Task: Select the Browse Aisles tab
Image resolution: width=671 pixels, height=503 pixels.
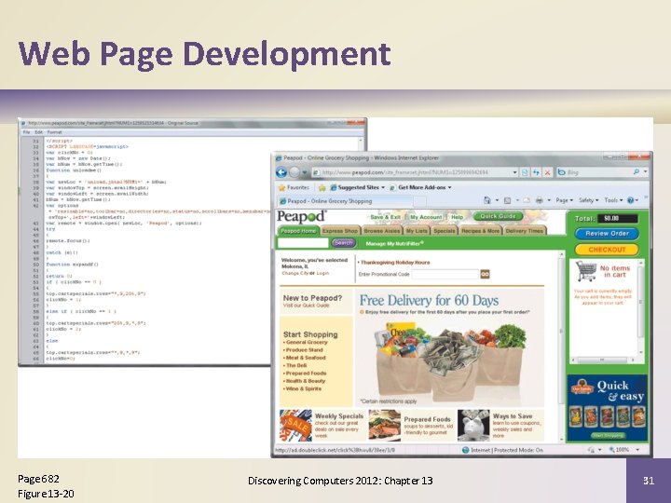Action: (382, 231)
